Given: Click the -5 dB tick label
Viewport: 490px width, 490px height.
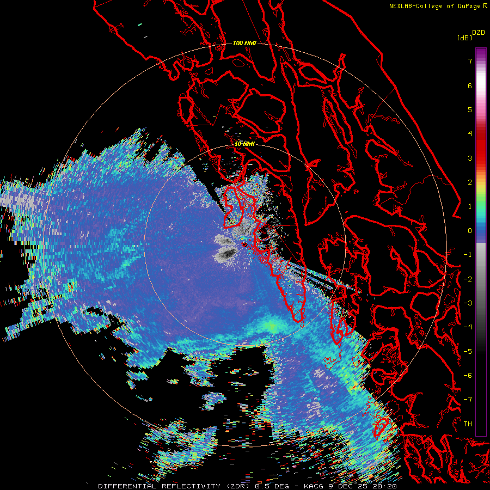Looking at the screenshot, I should tap(468, 351).
